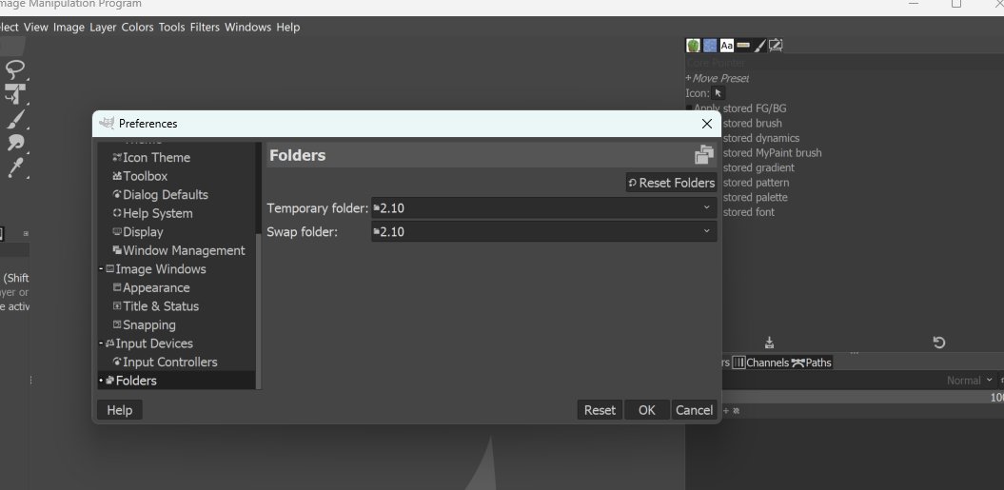Open the Fonts tab labeled Aa
Screen dimensions: 1004x490
pos(727,45)
